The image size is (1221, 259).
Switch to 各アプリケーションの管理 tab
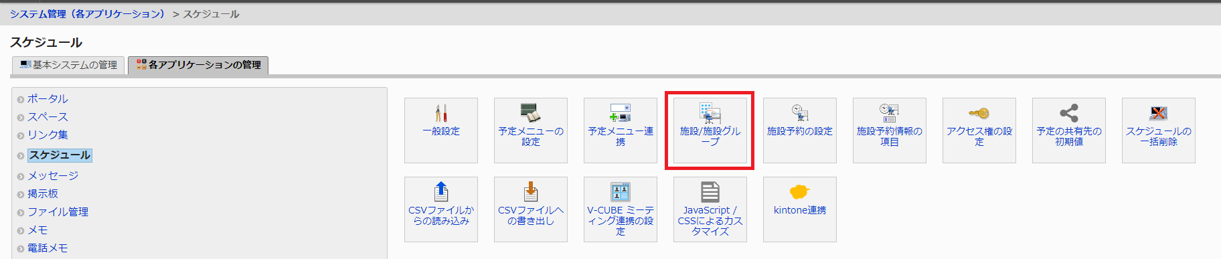[198, 65]
